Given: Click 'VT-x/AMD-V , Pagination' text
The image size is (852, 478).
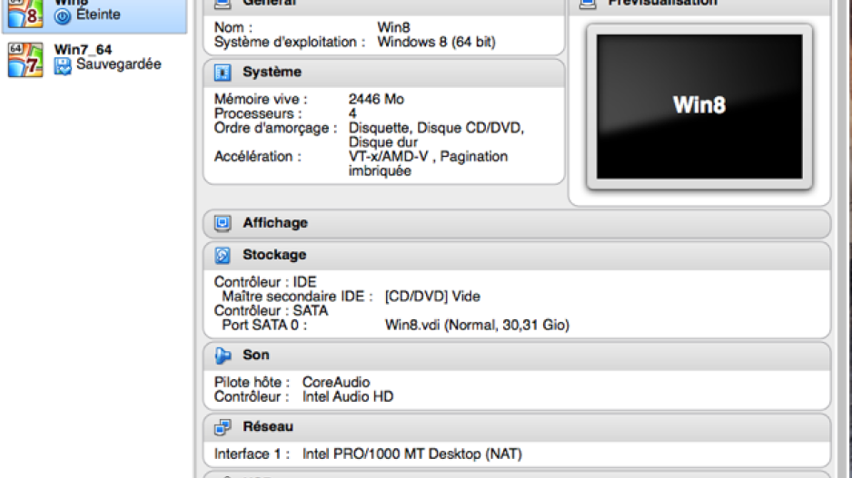Looking at the screenshot, I should [x=428, y=157].
